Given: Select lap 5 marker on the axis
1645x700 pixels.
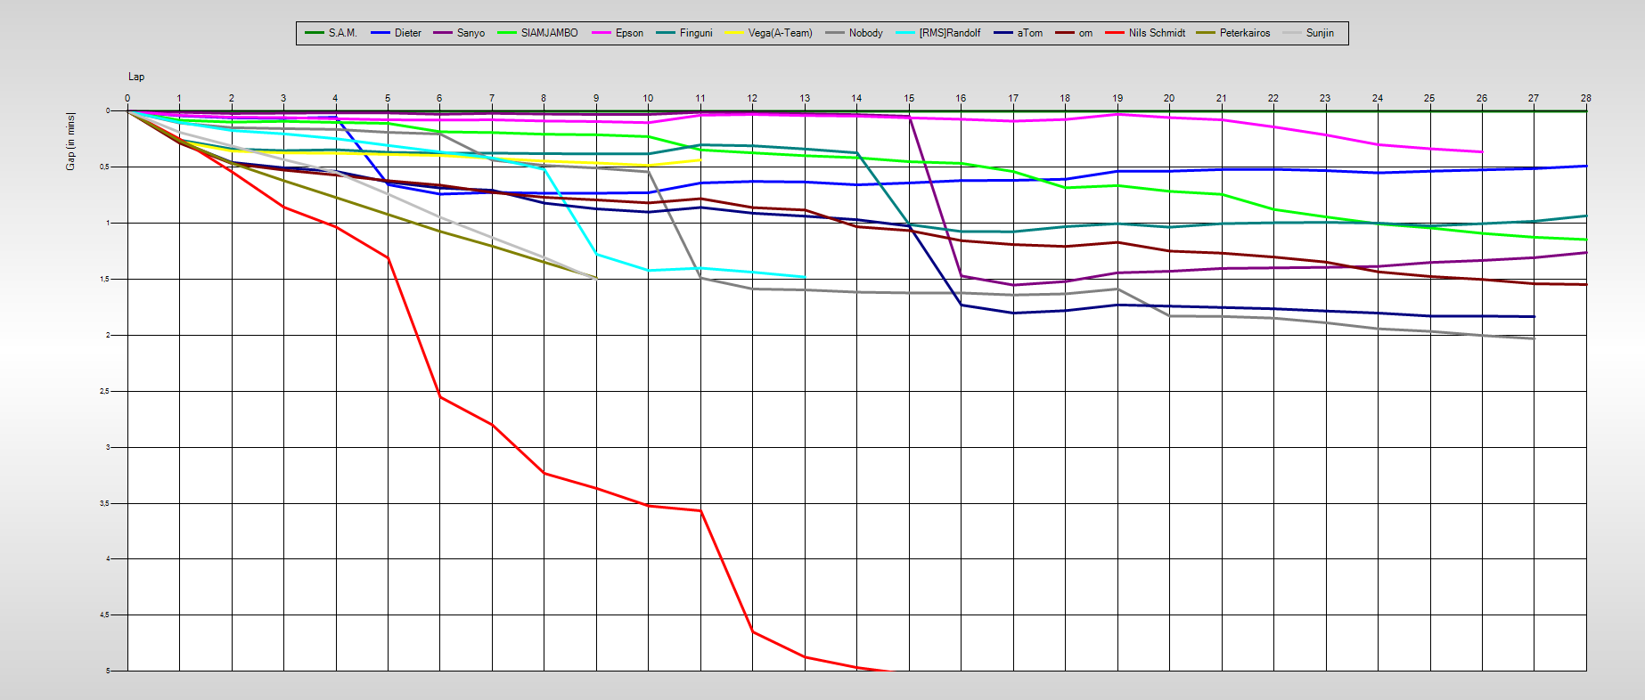Looking at the screenshot, I should click(x=388, y=98).
